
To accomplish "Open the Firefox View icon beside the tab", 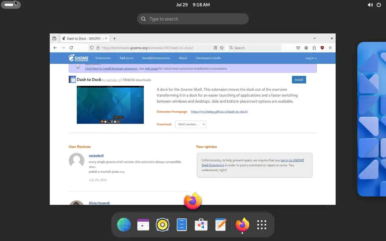I will (54, 38).
